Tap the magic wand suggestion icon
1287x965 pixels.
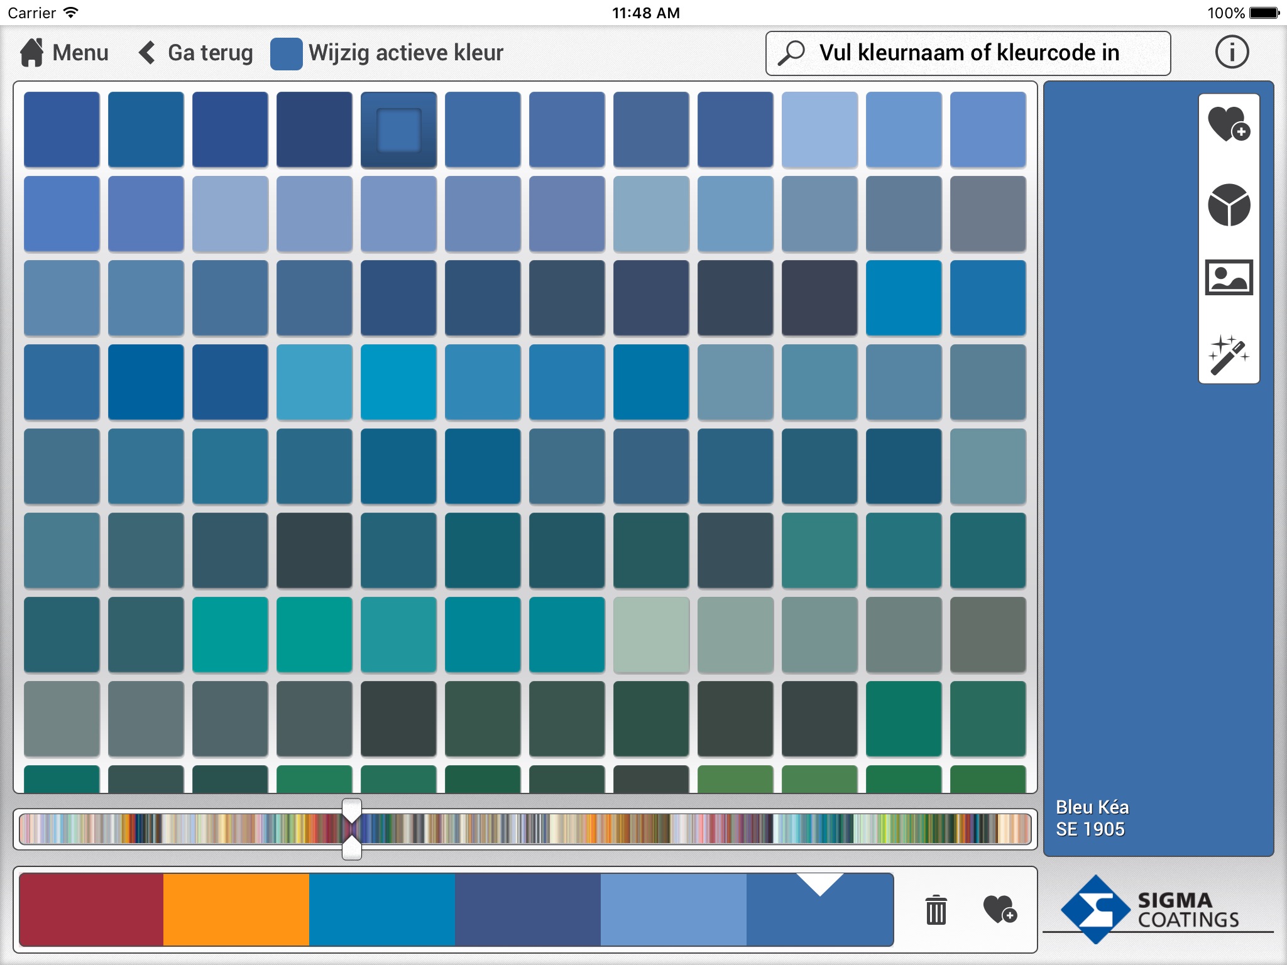(1229, 355)
